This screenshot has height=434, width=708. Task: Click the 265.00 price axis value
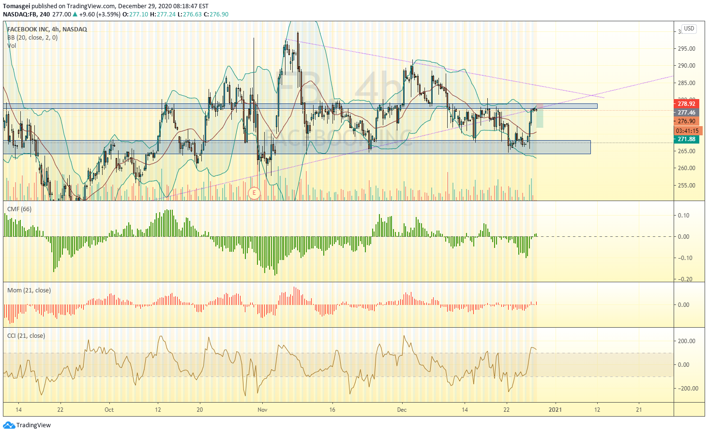coord(686,151)
